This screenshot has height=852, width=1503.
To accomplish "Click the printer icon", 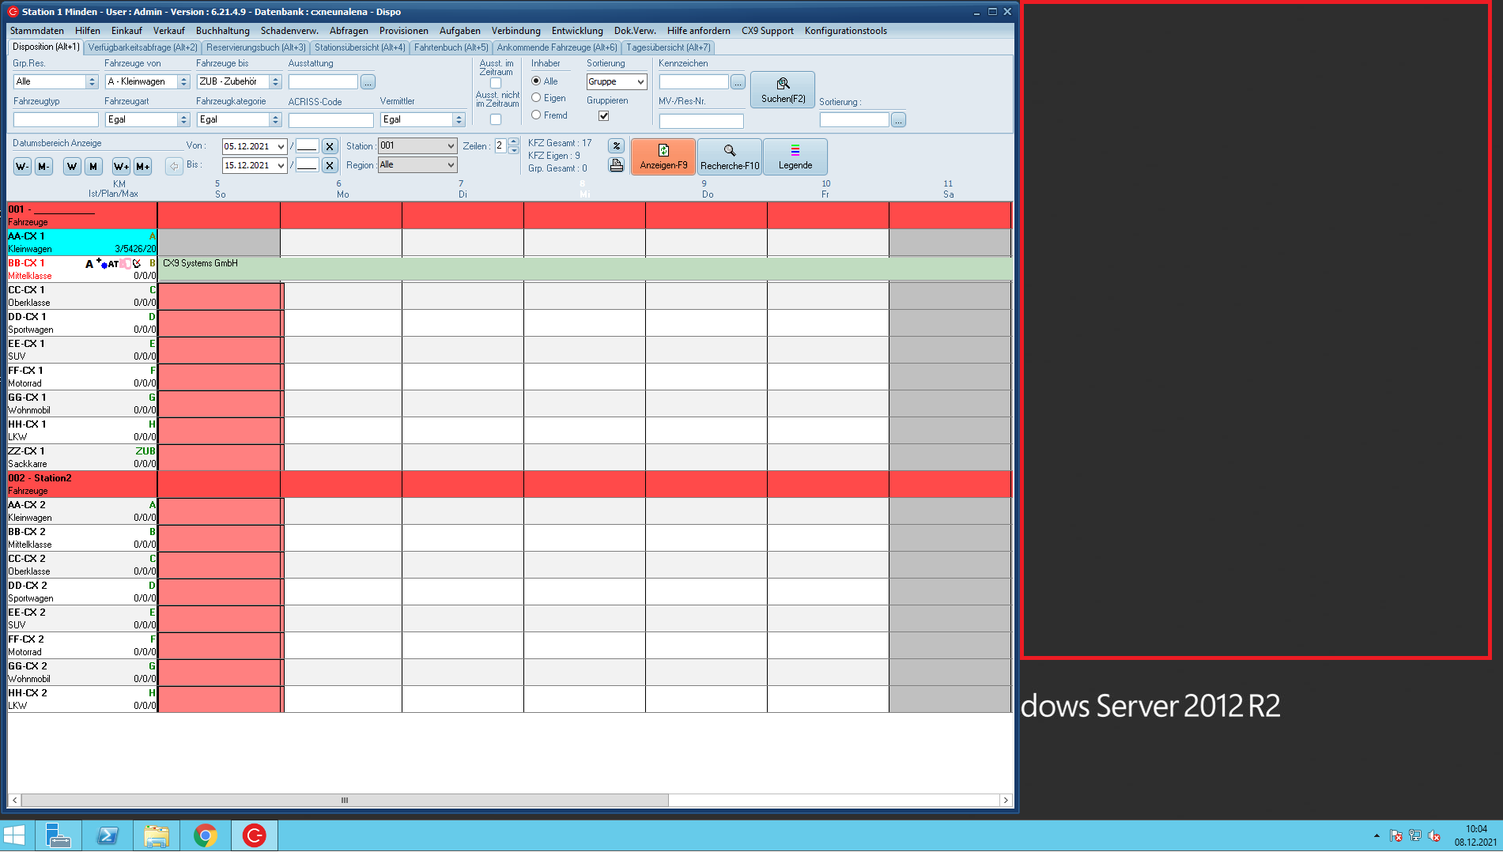I will (616, 165).
